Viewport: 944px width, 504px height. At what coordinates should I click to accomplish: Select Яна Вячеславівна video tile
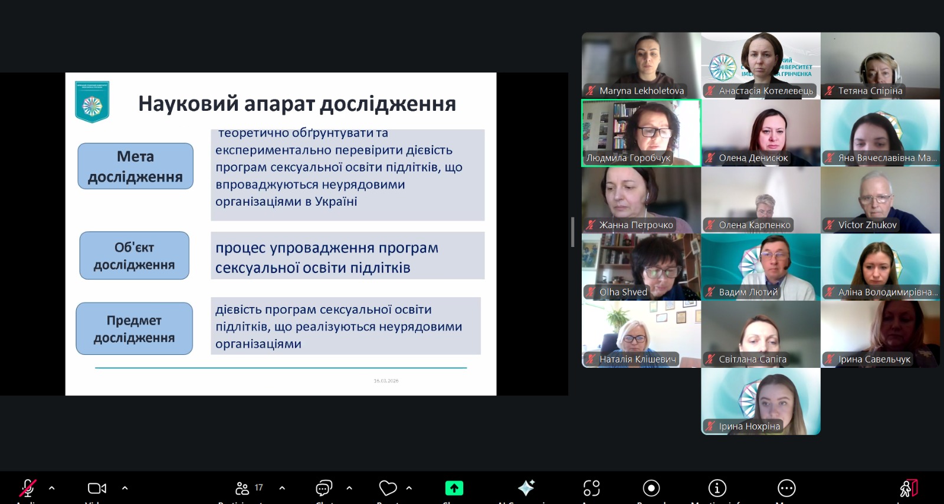[x=880, y=133]
